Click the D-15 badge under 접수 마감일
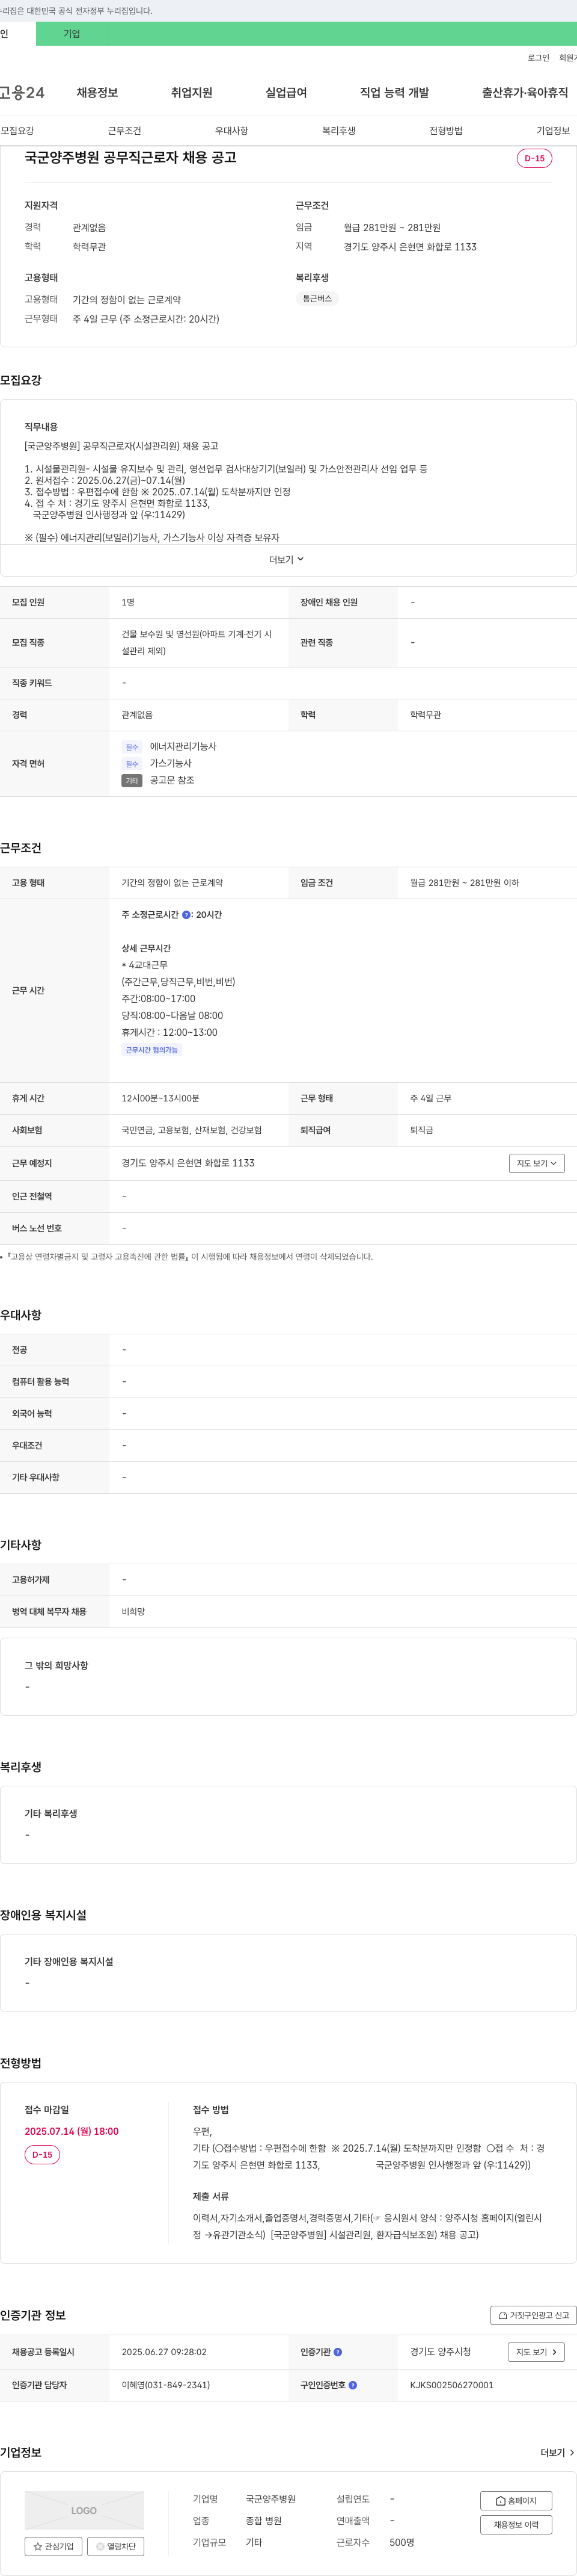The width and height of the screenshot is (577, 2576). pos(42,2155)
